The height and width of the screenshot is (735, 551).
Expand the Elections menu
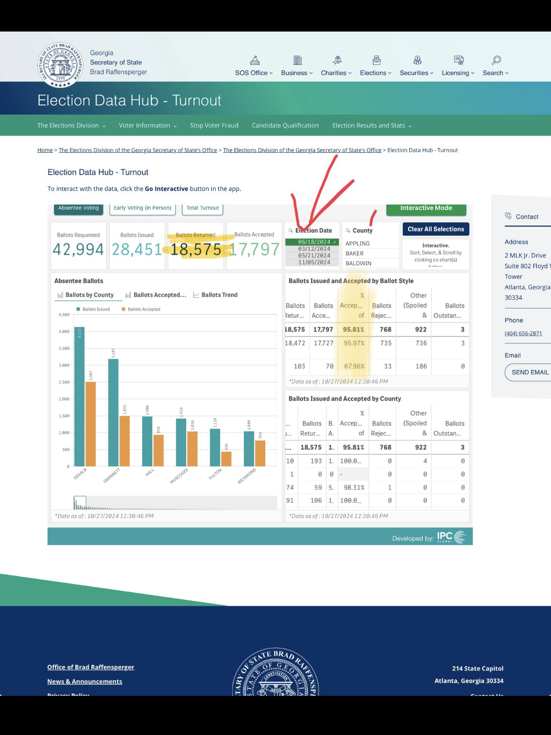376,73
